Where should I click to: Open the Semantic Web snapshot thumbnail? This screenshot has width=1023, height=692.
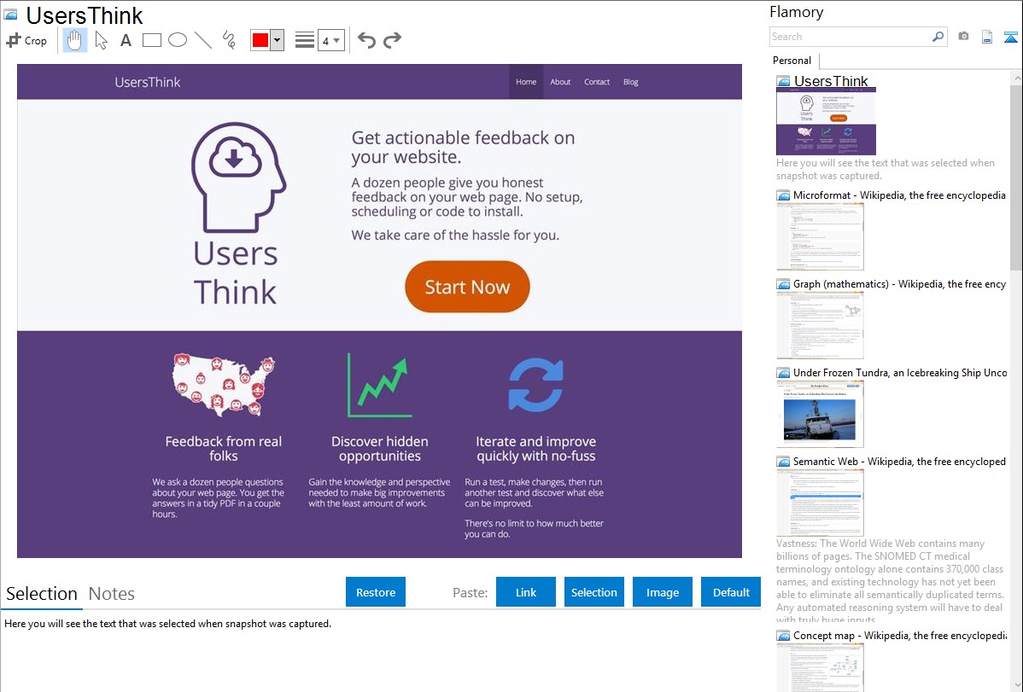coord(820,503)
